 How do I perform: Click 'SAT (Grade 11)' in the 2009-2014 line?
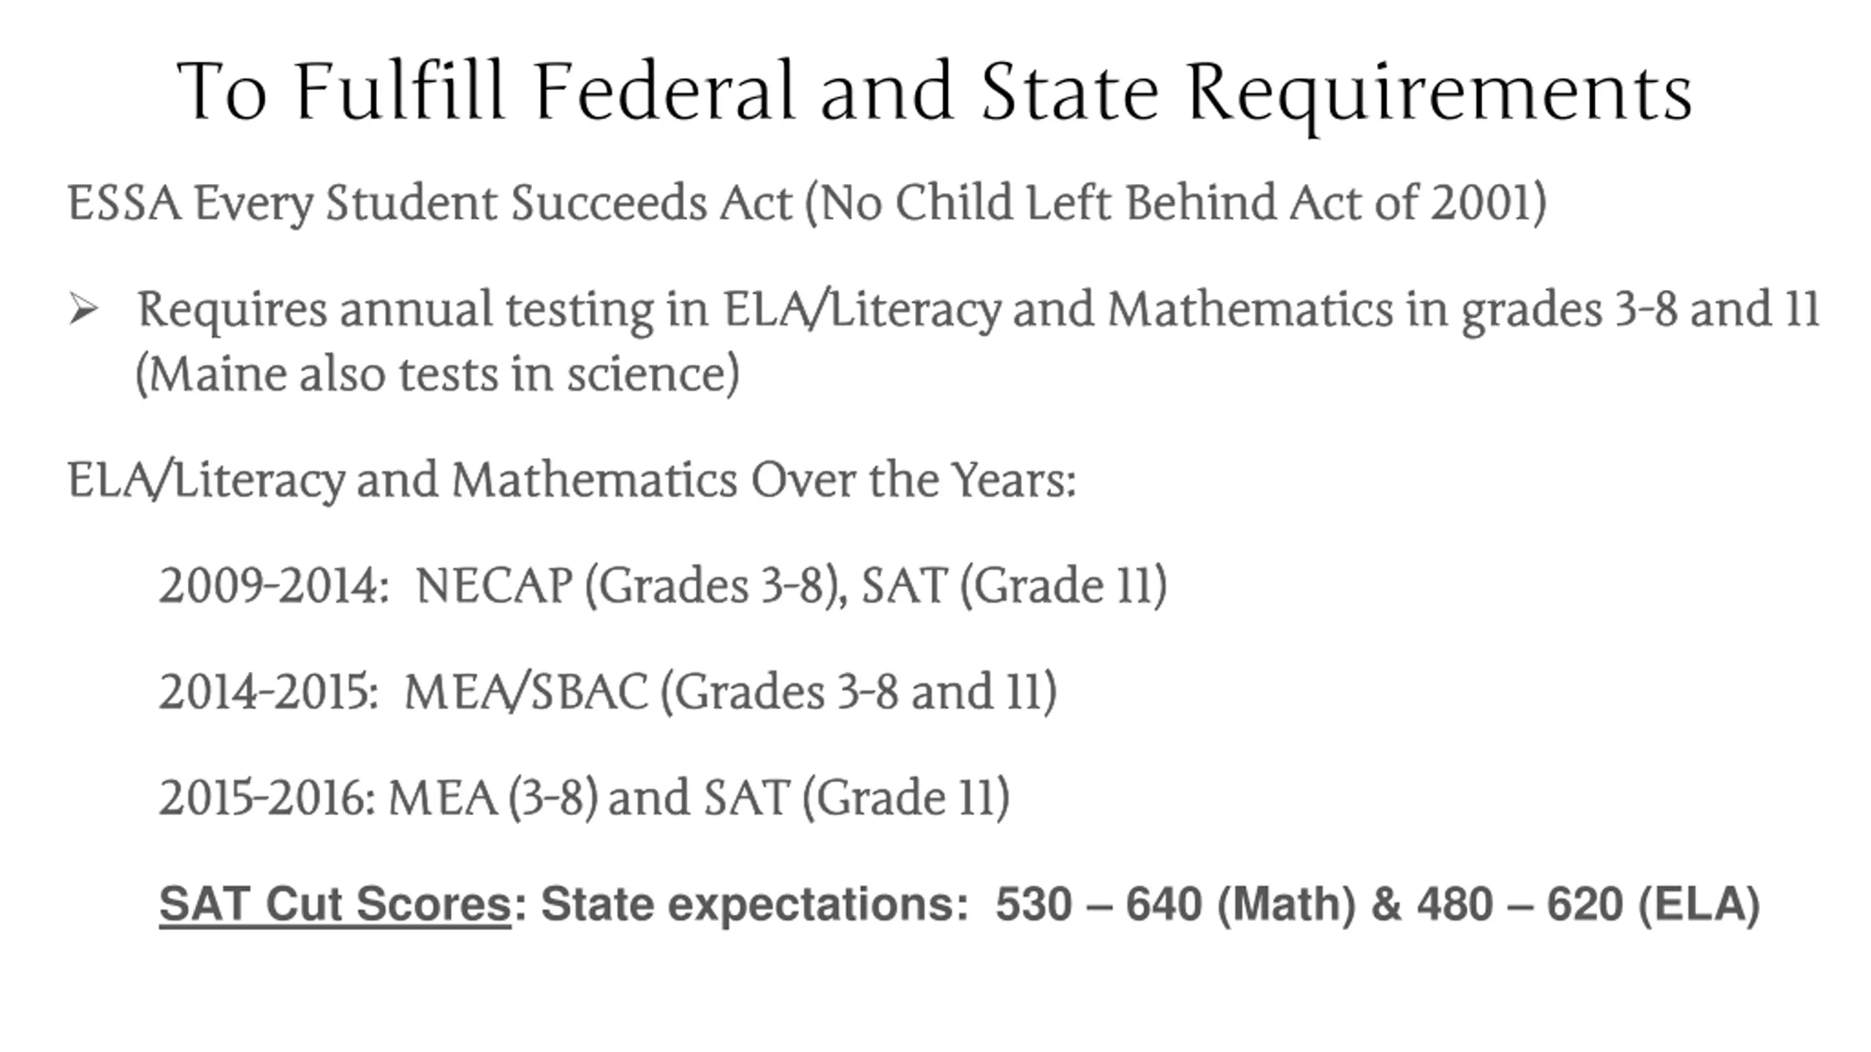coord(1014,586)
